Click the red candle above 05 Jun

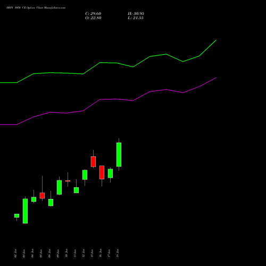pyautogui.click(x=42, y=196)
